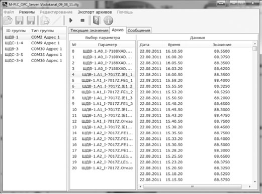Start polling with the play button
The width and height of the screenshot is (262, 194).
coord(71,21)
